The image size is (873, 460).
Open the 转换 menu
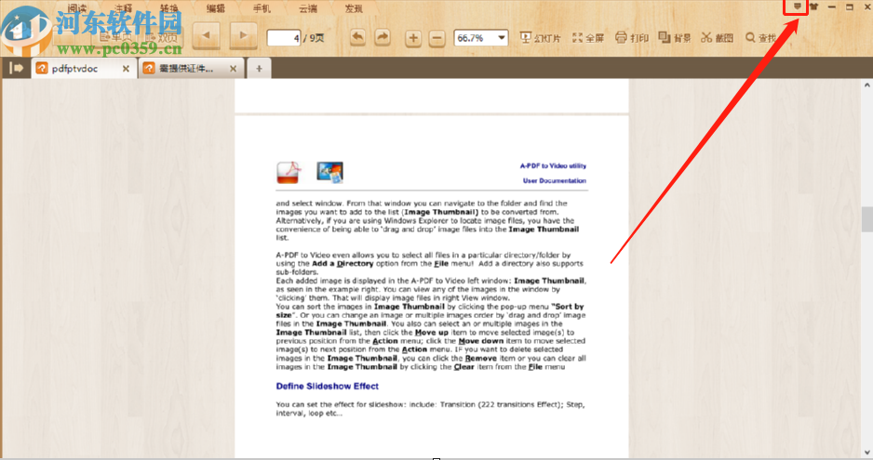pyautogui.click(x=169, y=8)
